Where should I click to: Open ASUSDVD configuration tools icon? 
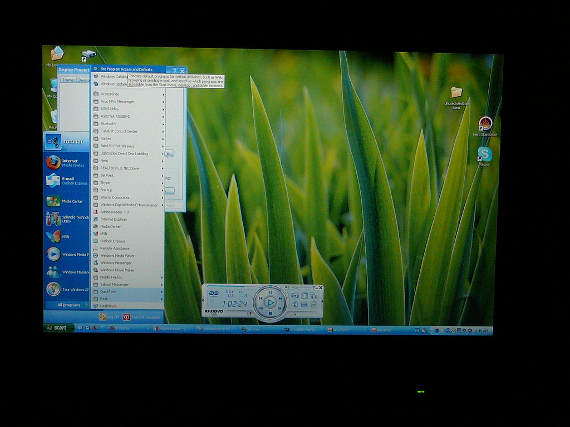(x=314, y=296)
